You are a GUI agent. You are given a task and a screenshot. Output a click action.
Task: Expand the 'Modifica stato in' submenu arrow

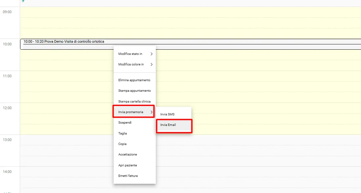point(152,54)
